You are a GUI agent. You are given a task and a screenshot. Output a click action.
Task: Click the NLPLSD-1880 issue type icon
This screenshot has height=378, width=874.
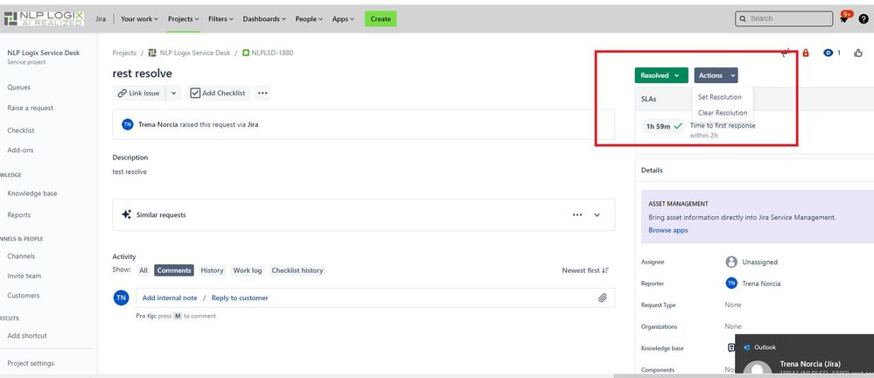[x=246, y=53]
